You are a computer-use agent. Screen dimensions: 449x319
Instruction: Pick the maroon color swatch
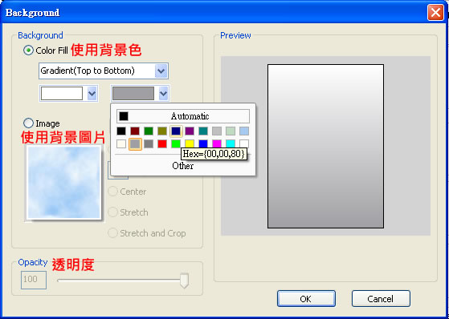pyautogui.click(x=135, y=131)
